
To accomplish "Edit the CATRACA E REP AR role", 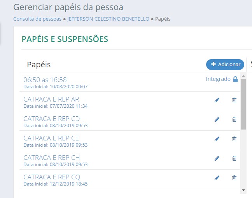I will [x=217, y=100].
